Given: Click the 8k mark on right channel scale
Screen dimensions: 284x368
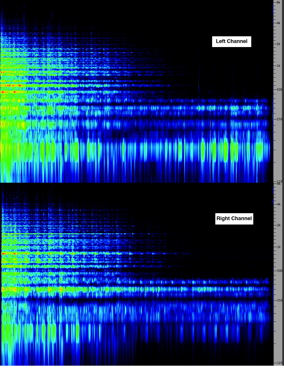Looking at the screenshot, I should pyautogui.click(x=278, y=184).
